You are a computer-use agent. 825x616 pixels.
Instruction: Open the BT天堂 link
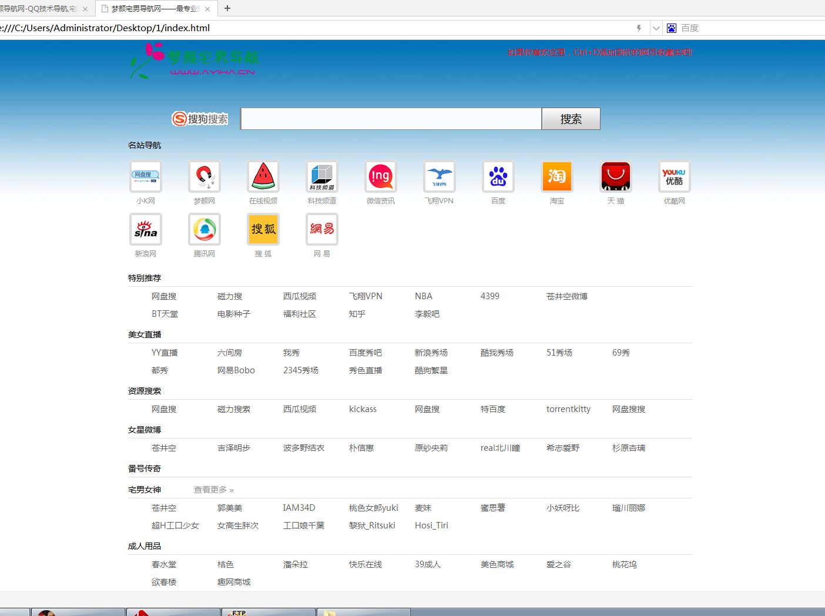[x=165, y=314]
